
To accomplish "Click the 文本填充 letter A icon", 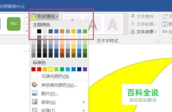I will tap(133, 16).
